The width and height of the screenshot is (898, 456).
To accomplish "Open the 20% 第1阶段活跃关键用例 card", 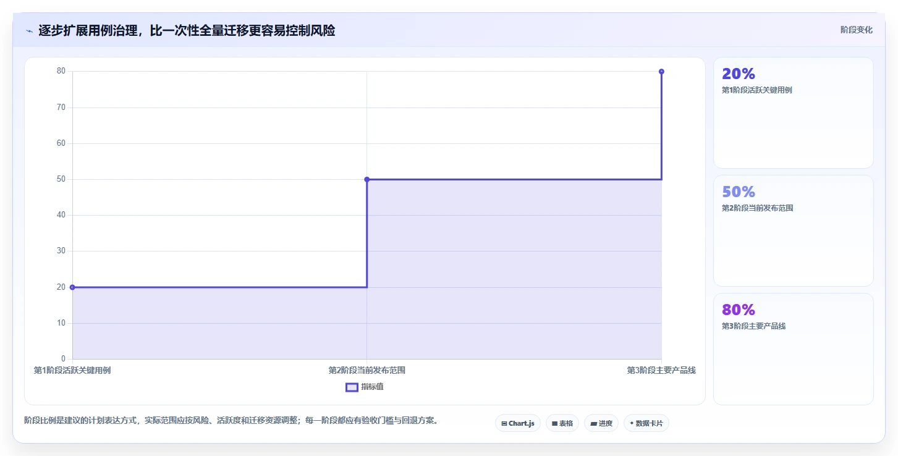I will (x=794, y=113).
